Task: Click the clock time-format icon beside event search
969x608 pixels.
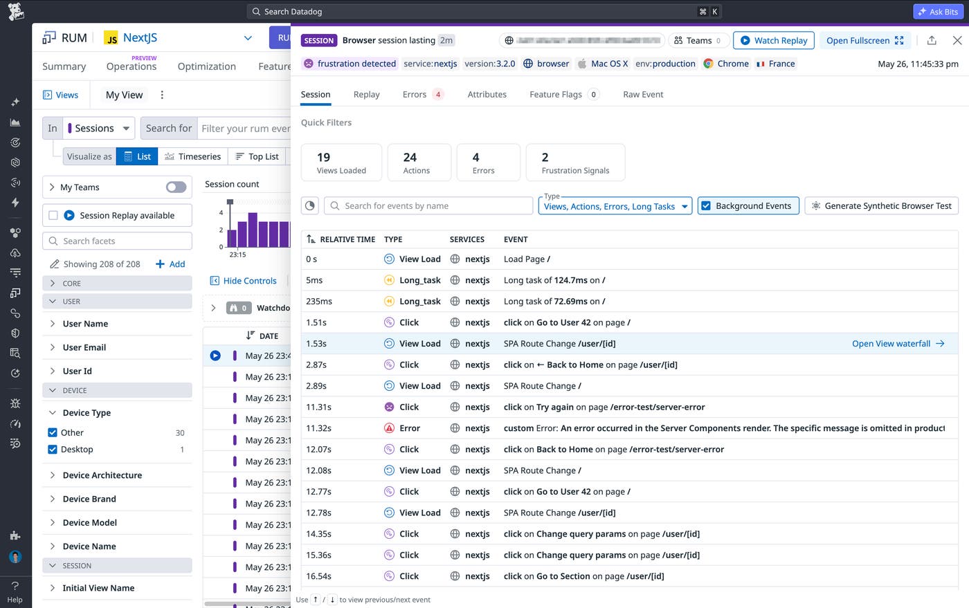Action: click(x=310, y=205)
